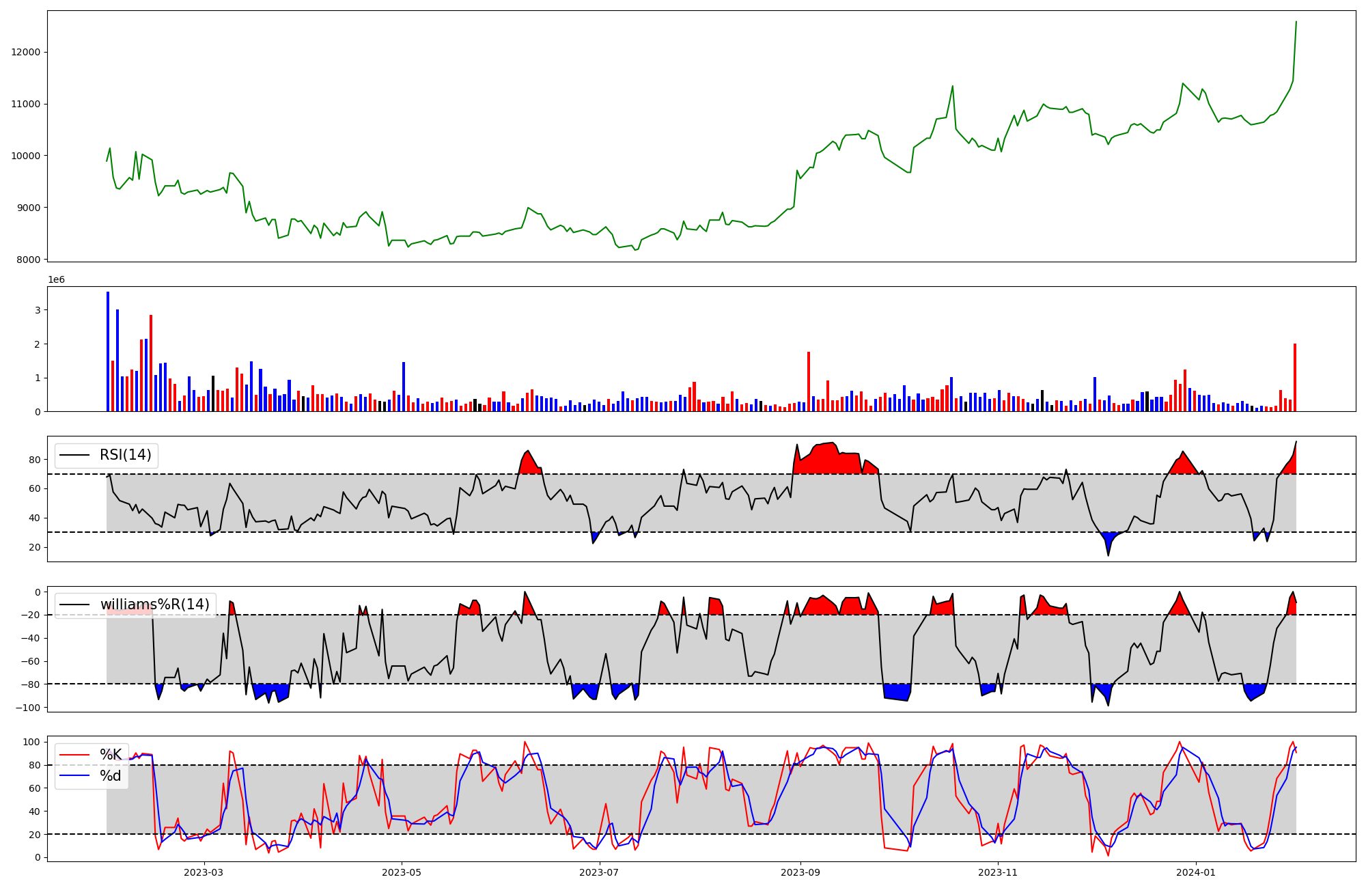Click the blue %d legend line swatch
1366x888 pixels.
click(74, 776)
